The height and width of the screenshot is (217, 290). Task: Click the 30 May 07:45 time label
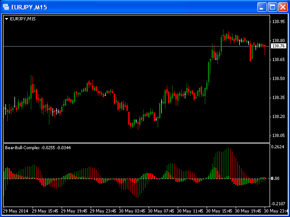161,211
